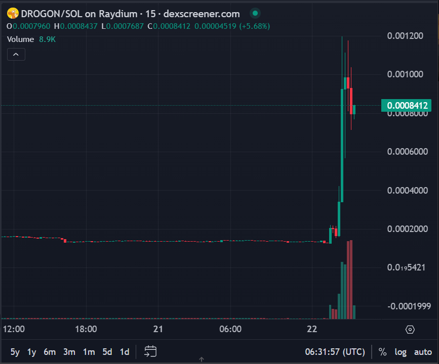Select the 3m time range

tap(69, 352)
